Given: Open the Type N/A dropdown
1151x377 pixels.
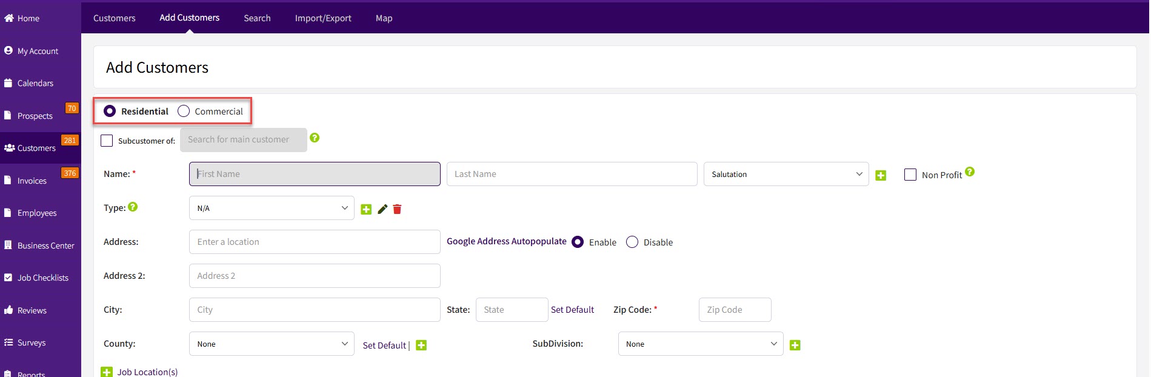Looking at the screenshot, I should coord(272,208).
